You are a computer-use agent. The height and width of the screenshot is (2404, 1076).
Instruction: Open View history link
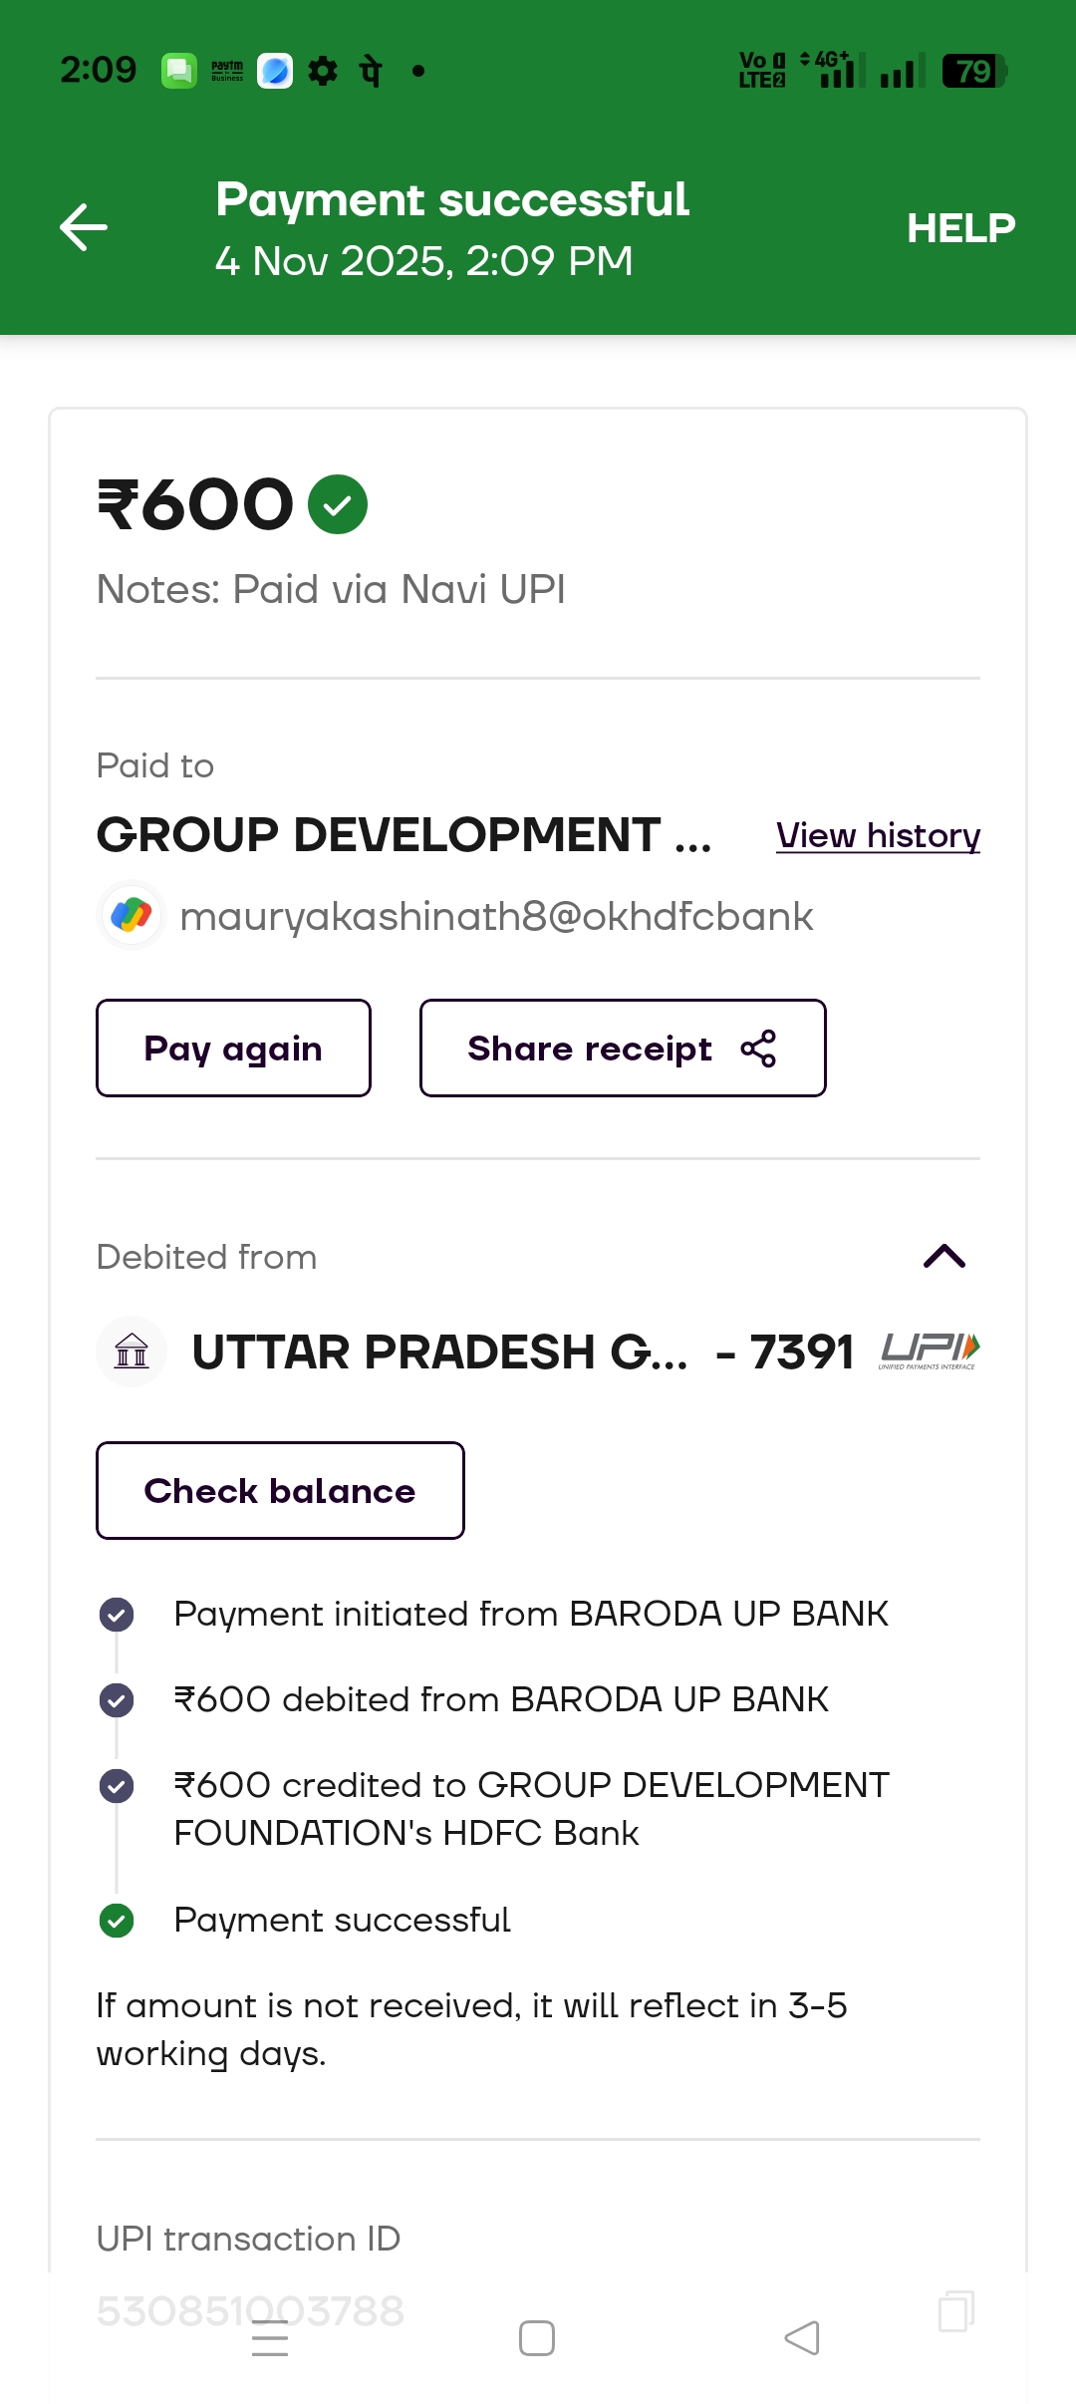tap(878, 835)
